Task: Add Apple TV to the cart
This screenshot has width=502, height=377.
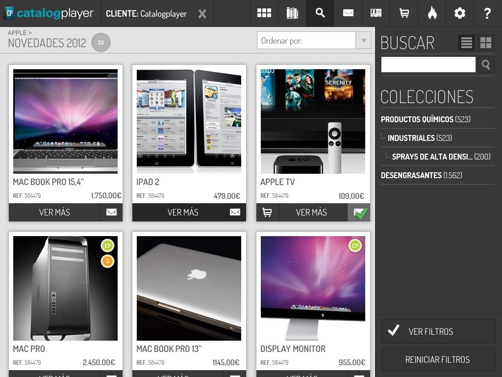Action: click(267, 212)
